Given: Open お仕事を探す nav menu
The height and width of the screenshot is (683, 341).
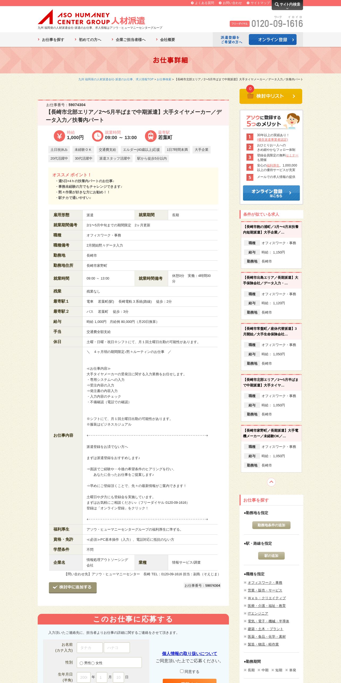Looking at the screenshot, I should click(x=51, y=40).
